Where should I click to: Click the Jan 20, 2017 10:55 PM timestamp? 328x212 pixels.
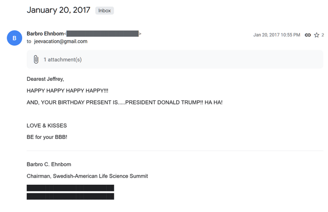pos(277,35)
